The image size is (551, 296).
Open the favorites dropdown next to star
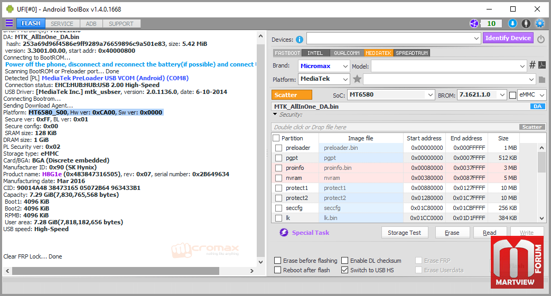coord(449,79)
